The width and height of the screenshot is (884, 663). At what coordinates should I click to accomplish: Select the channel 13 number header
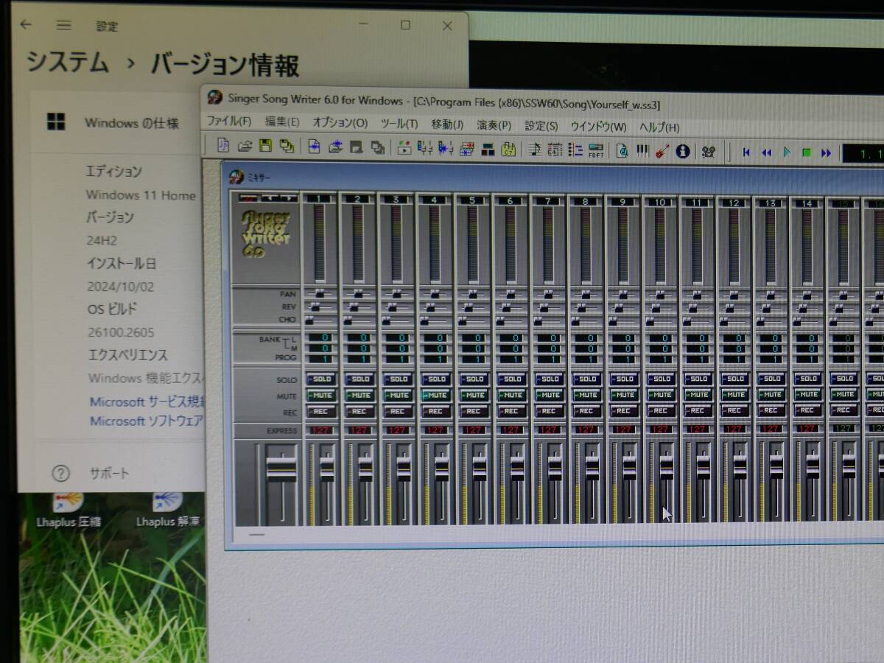[771, 202]
